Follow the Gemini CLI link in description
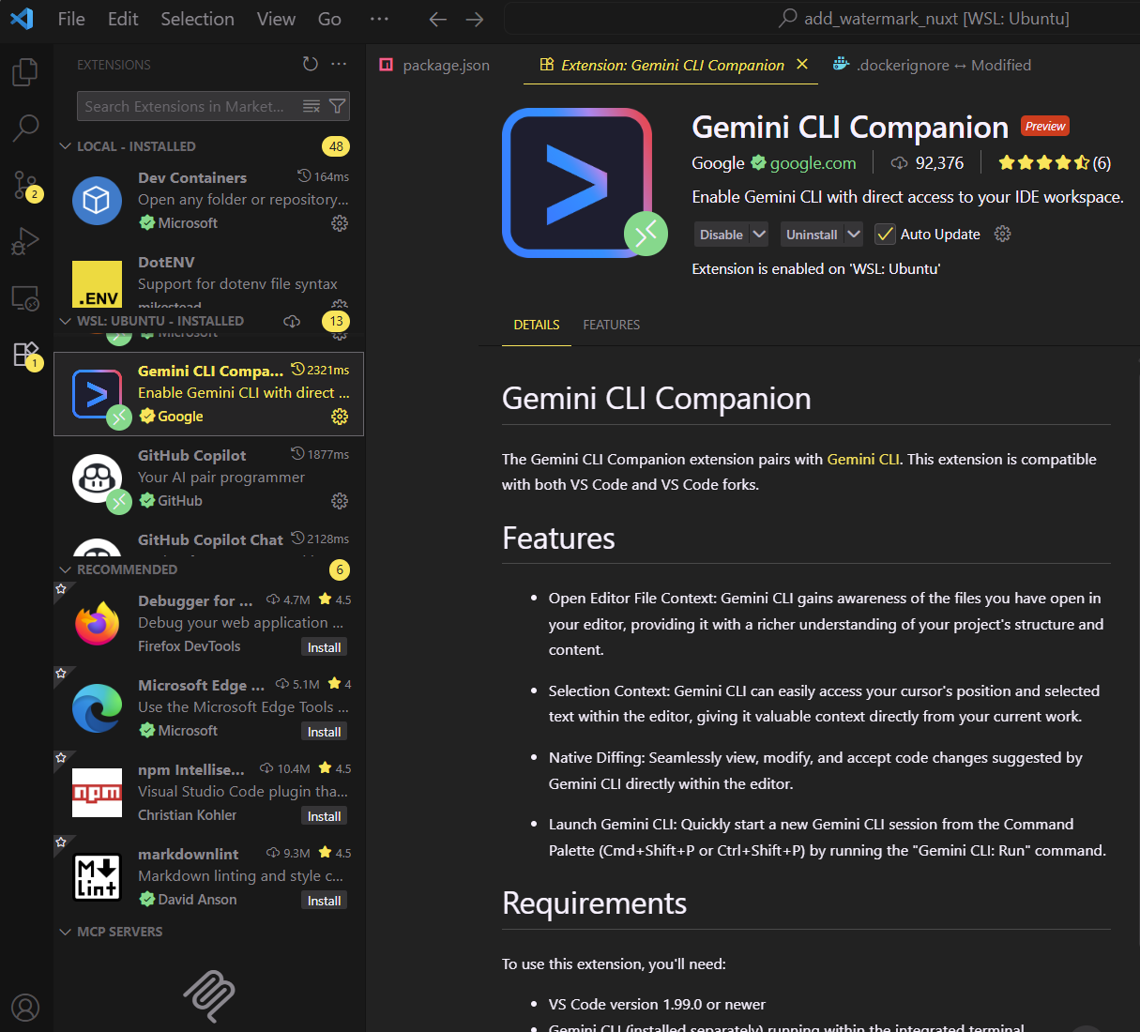The width and height of the screenshot is (1140, 1032). click(863, 459)
